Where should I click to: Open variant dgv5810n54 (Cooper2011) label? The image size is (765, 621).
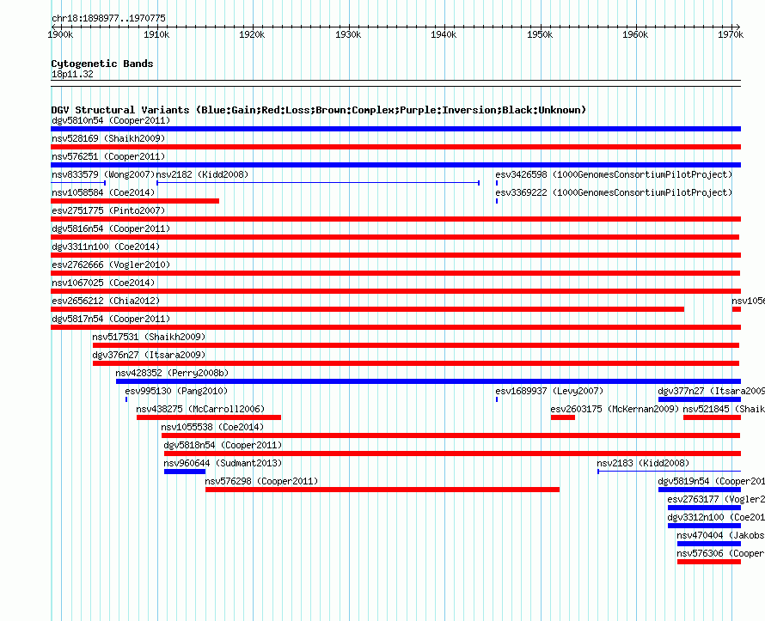pyautogui.click(x=111, y=120)
